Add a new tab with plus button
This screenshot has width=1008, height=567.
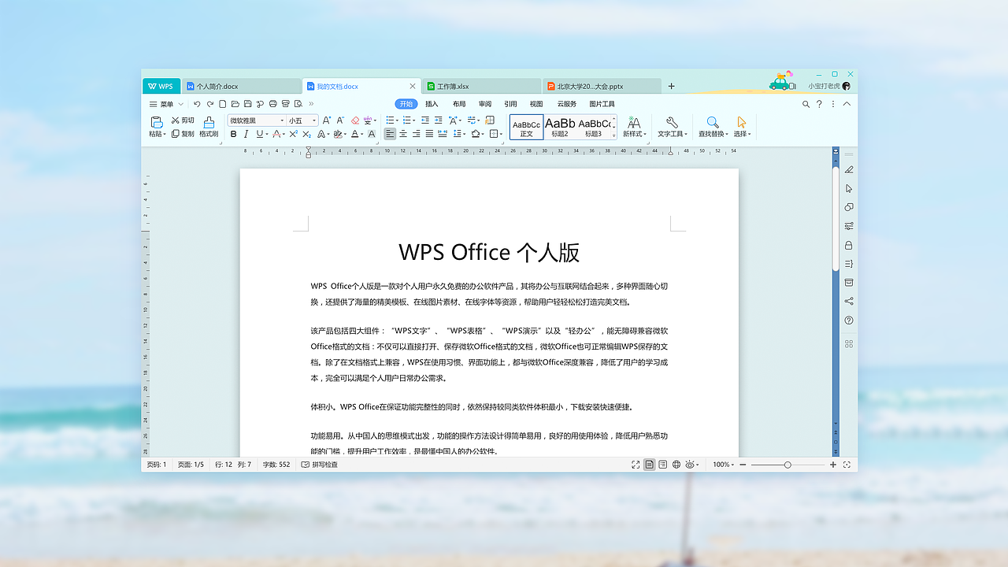click(x=672, y=86)
